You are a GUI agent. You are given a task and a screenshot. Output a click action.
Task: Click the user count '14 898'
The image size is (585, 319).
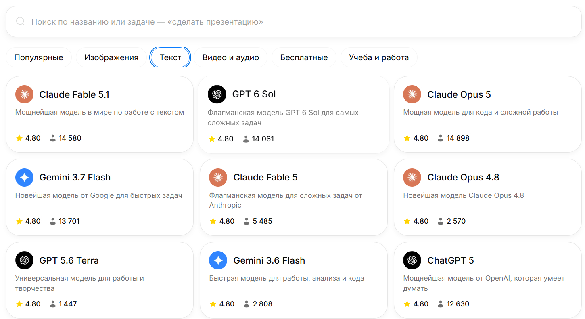(x=458, y=138)
